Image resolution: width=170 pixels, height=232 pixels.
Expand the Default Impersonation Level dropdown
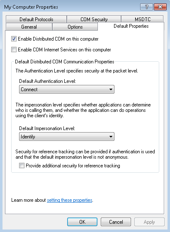point(67,137)
